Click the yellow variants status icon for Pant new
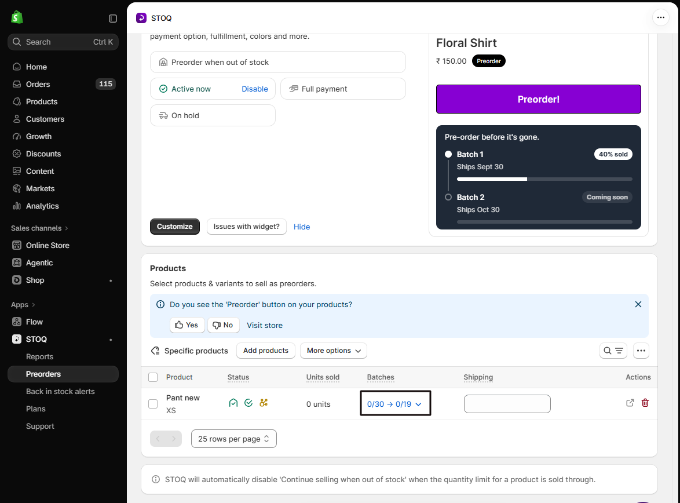 (264, 403)
